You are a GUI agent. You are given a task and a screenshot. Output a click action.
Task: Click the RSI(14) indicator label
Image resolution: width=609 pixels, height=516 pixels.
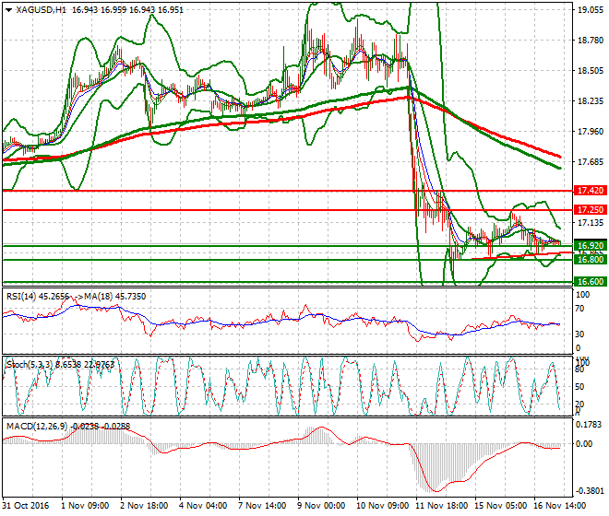(x=23, y=296)
